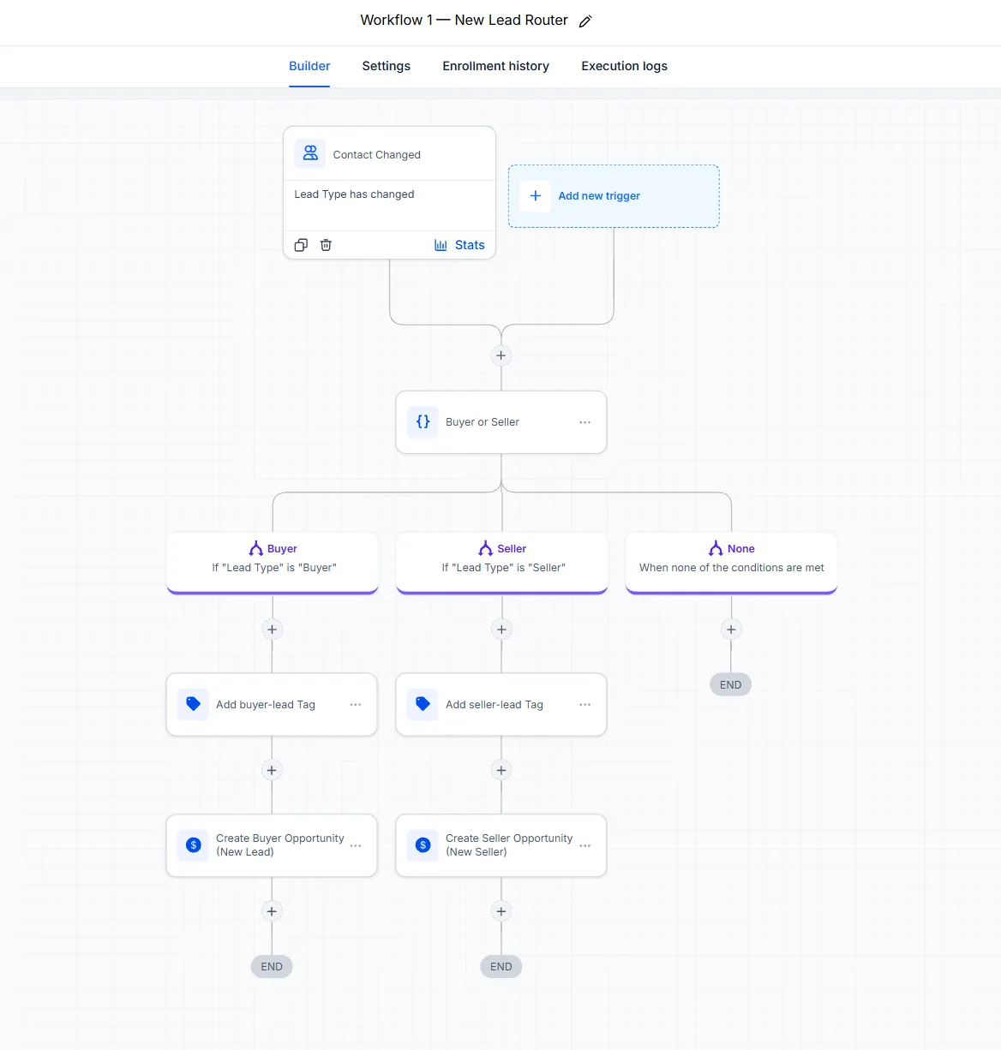Viewport: 1001px width, 1050px height.
Task: Click 'Lead Type has changed' text
Action: pyautogui.click(x=354, y=194)
